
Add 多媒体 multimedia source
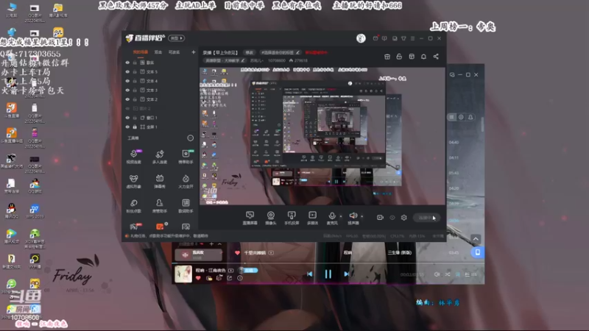click(x=312, y=218)
